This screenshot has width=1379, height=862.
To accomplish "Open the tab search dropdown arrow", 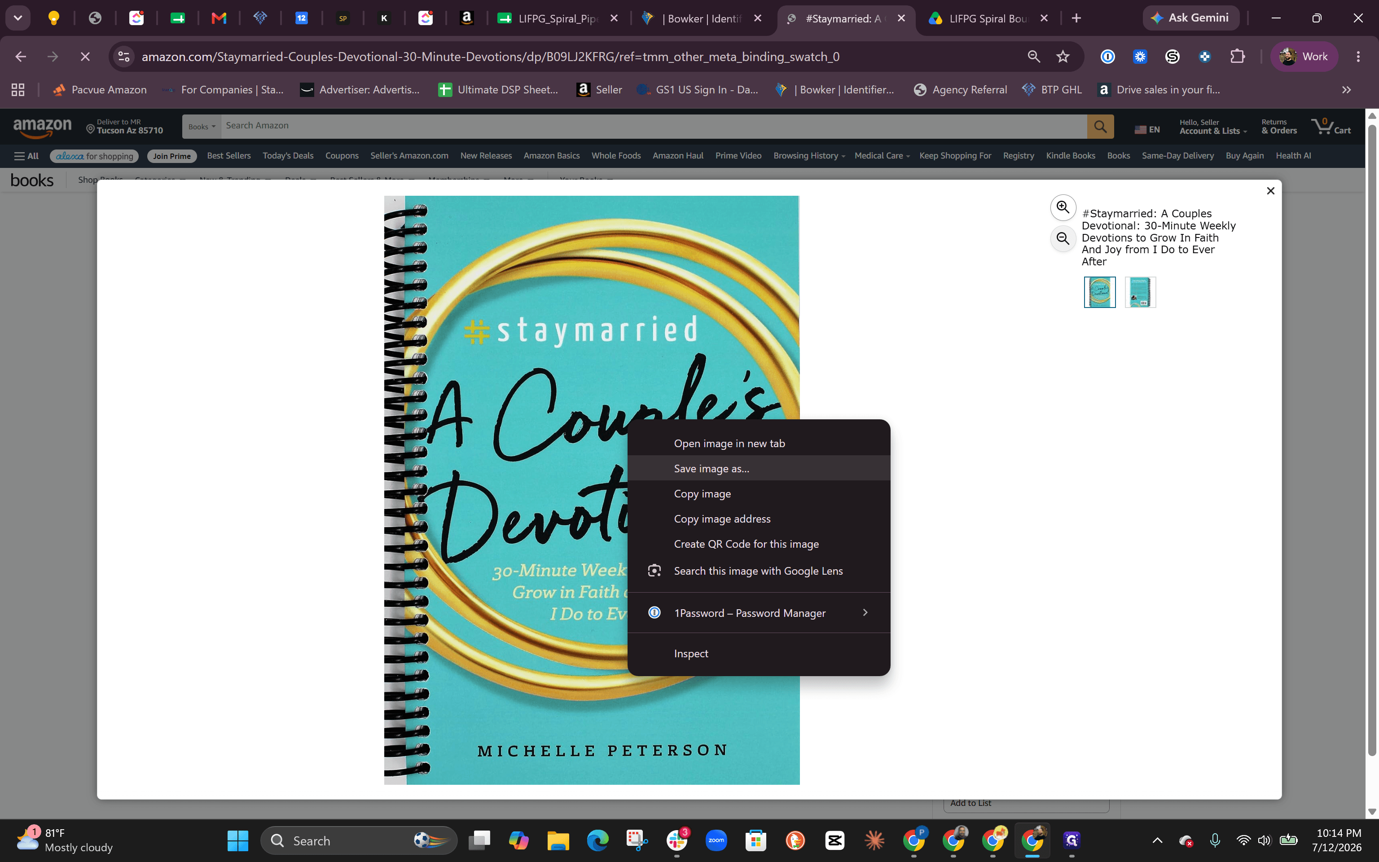I will pyautogui.click(x=18, y=18).
